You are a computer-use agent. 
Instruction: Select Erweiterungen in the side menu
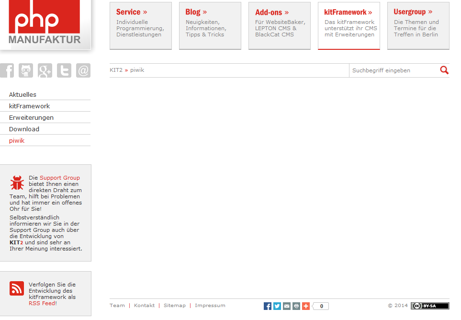45,118
